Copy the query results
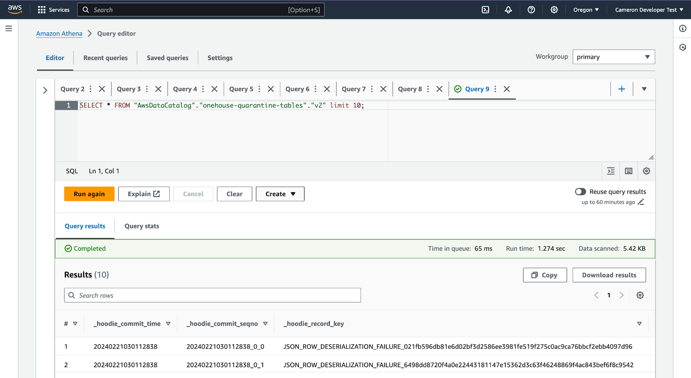The height and width of the screenshot is (378, 691). (545, 275)
